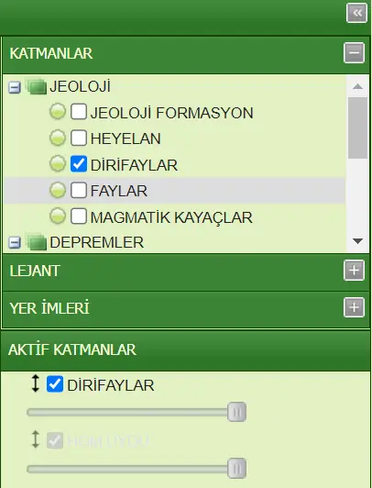Click the DİRİFAYLAR opacity slider handle
This screenshot has width=372, height=488.
pyautogui.click(x=236, y=412)
